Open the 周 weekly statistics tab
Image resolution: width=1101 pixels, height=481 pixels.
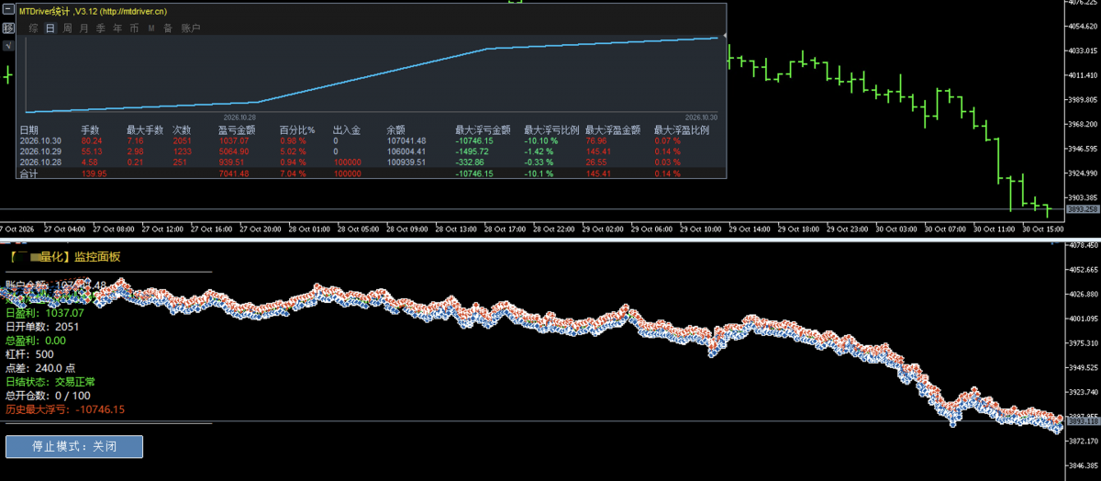[x=67, y=28]
